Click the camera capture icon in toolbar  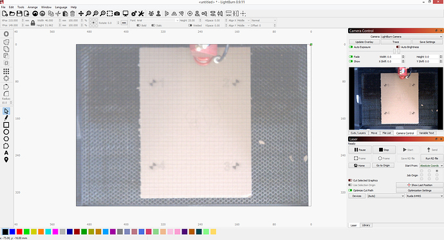[x=117, y=14]
